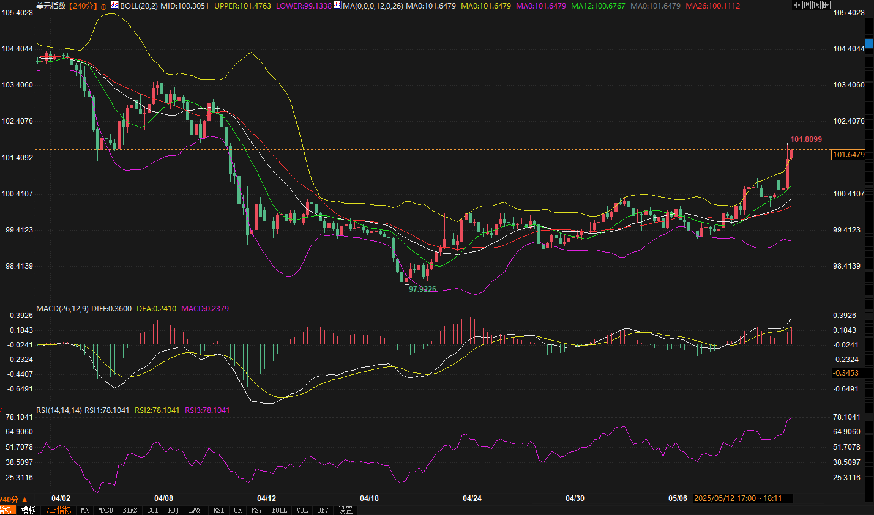
Task: Switch to the 指标 tab
Action: click(7, 510)
